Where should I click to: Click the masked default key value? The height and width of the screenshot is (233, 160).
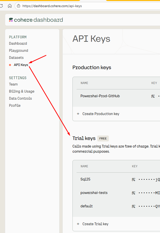149,206
